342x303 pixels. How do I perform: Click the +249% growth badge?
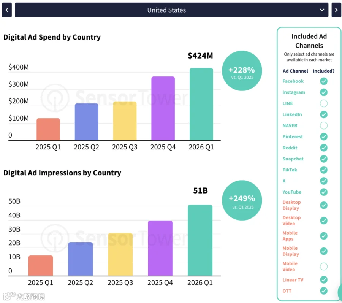pyautogui.click(x=242, y=200)
